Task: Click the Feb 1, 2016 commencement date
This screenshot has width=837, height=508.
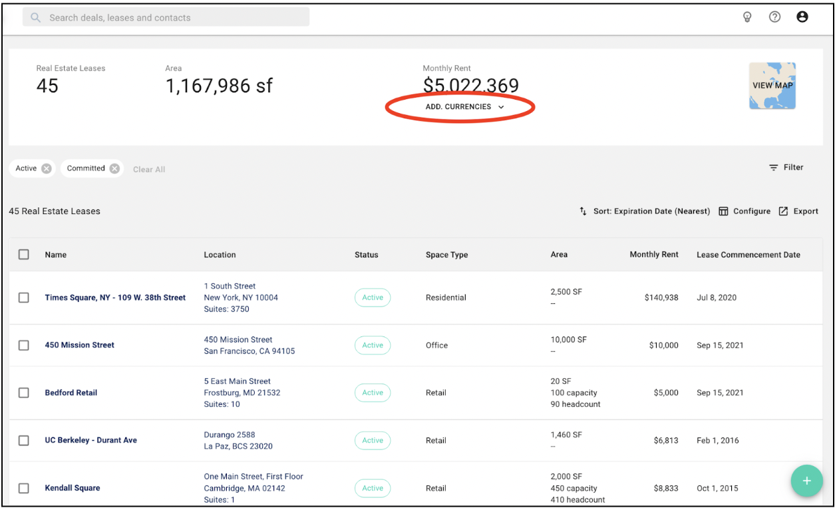Action: point(718,440)
